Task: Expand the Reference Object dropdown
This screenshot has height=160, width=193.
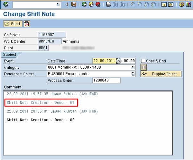Action: 133,74
